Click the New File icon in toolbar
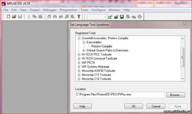The image size is (192, 114). click(8, 17)
